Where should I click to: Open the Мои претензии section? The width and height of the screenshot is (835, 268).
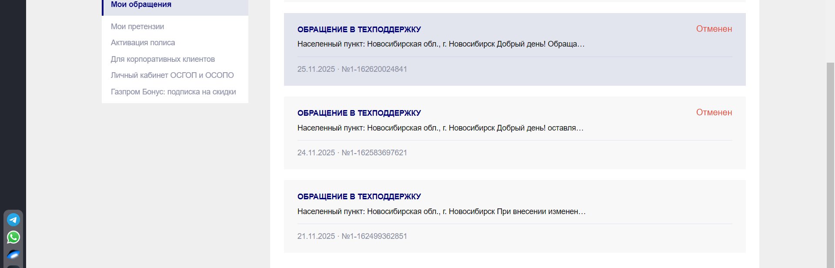(137, 27)
